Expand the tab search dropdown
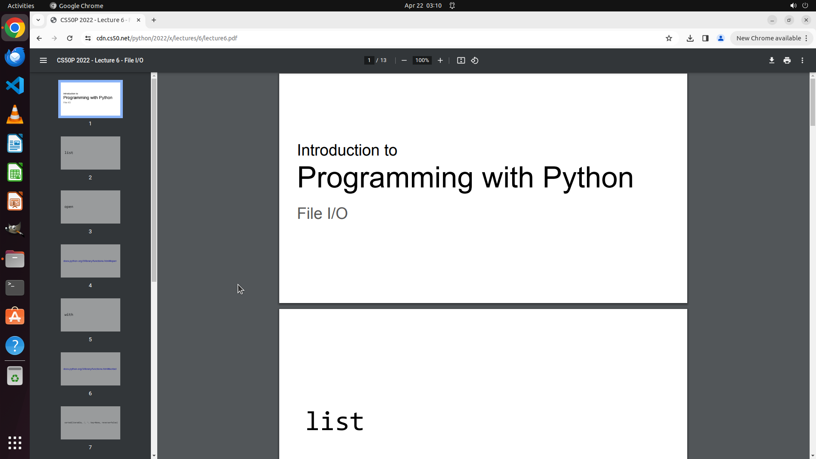This screenshot has width=816, height=459. 38,20
